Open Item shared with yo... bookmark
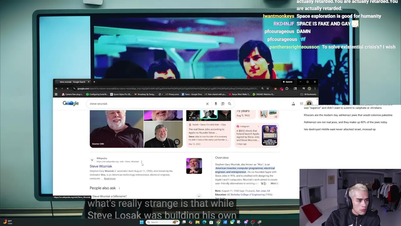Viewport: 401px width, 226px height. 215,94
